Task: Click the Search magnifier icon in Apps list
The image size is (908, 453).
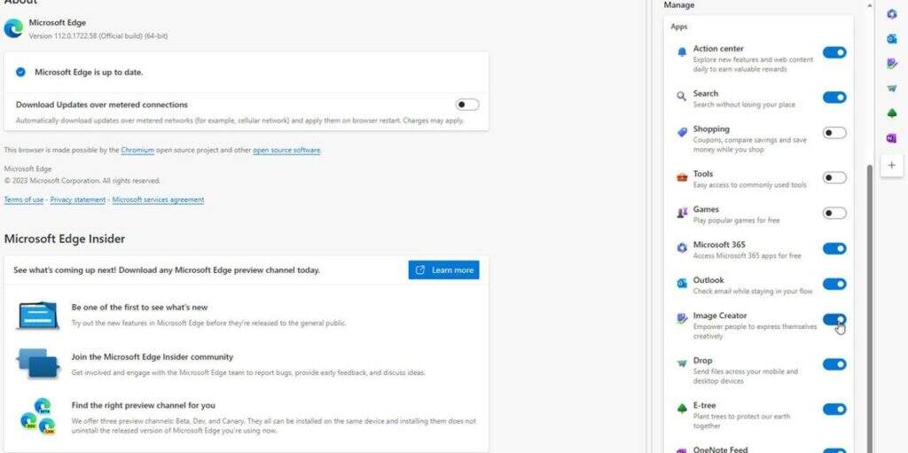Action: click(x=682, y=97)
